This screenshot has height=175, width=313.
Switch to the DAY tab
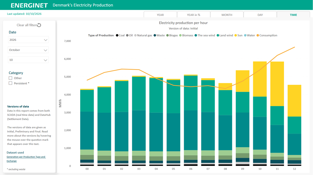[x=260, y=15]
